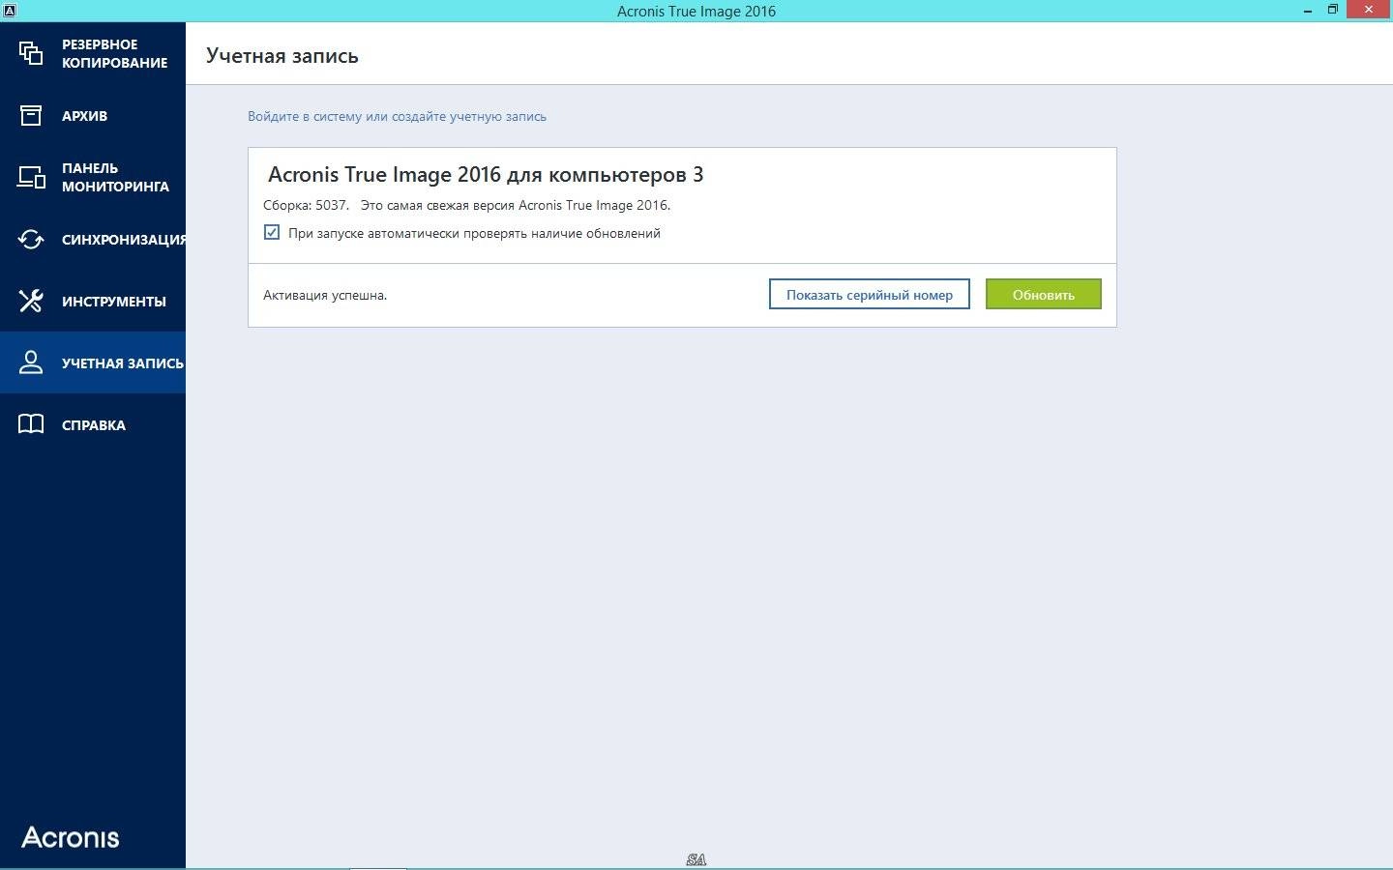Click 'Войдите в систему или создайте учетную запись' link
This screenshot has height=870, width=1393.
click(397, 116)
